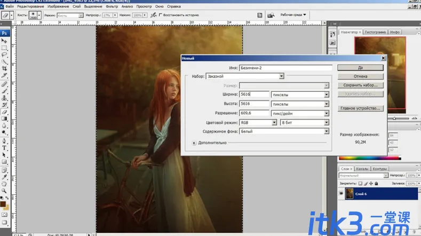Click the background color swatch
Viewport: 421px width, 236px height.
pos(6,208)
